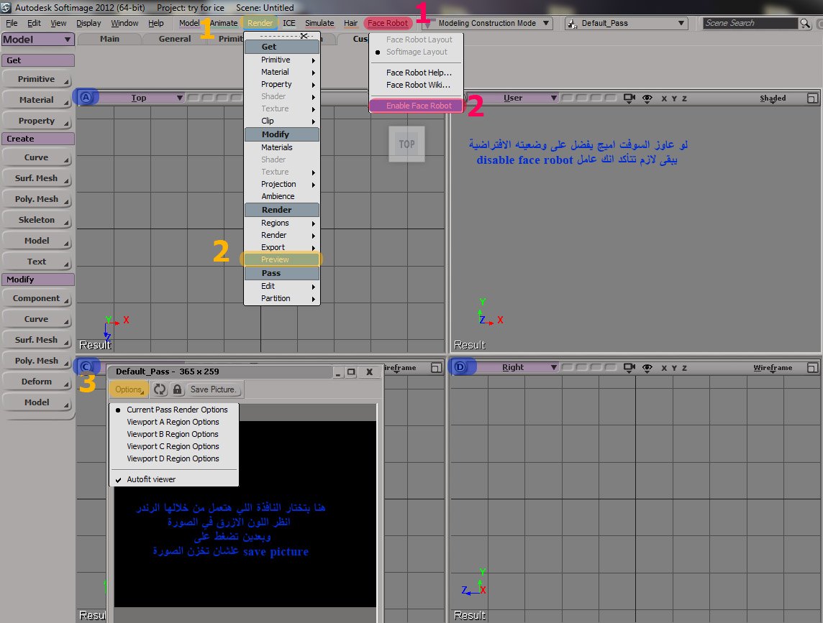
Task: Select Softimage Layout radio option
Action: [417, 52]
